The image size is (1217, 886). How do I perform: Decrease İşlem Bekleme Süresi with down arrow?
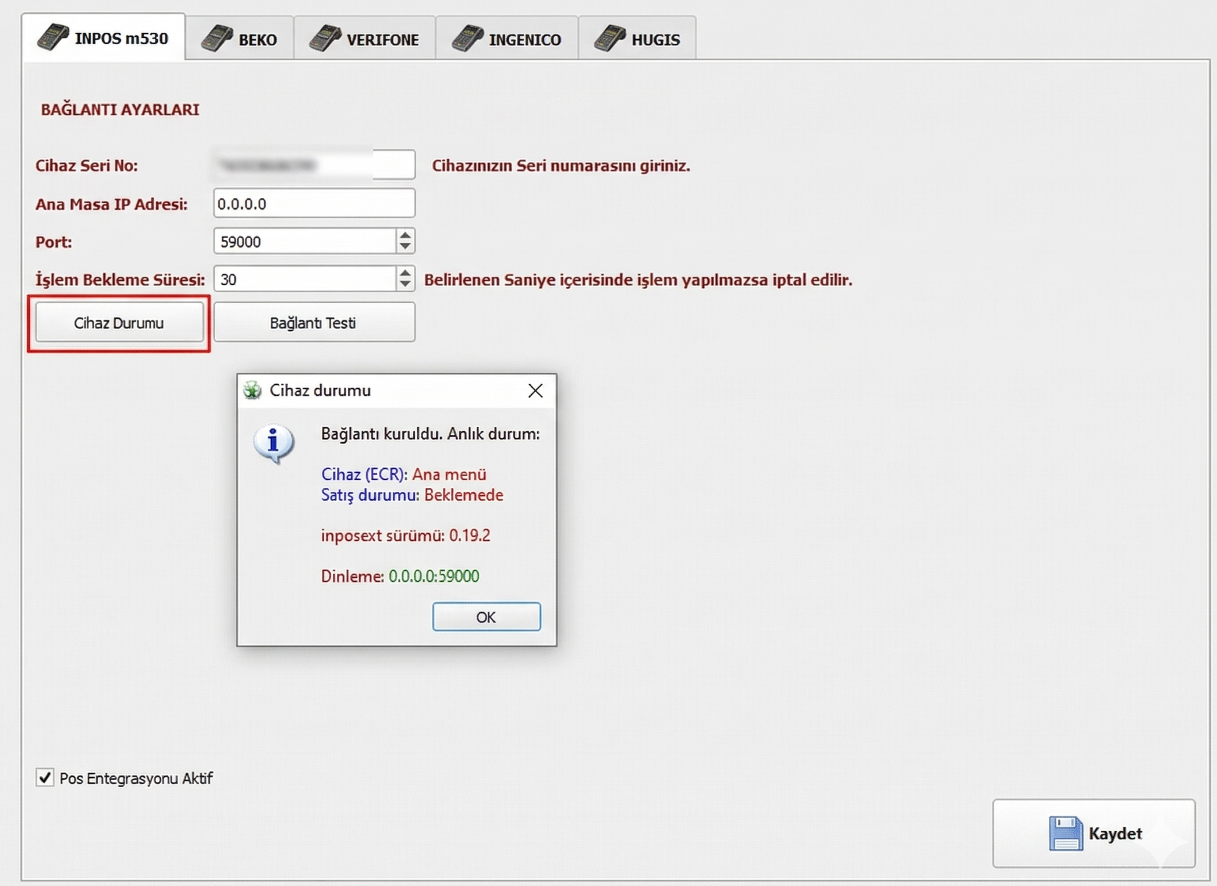pos(405,285)
